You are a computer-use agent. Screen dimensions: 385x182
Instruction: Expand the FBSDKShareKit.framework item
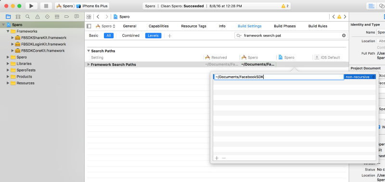[x=13, y=38]
